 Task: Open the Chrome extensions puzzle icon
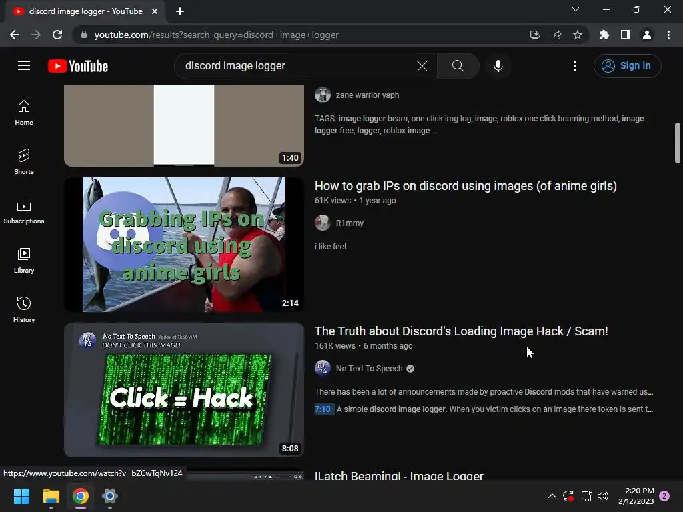click(x=604, y=35)
